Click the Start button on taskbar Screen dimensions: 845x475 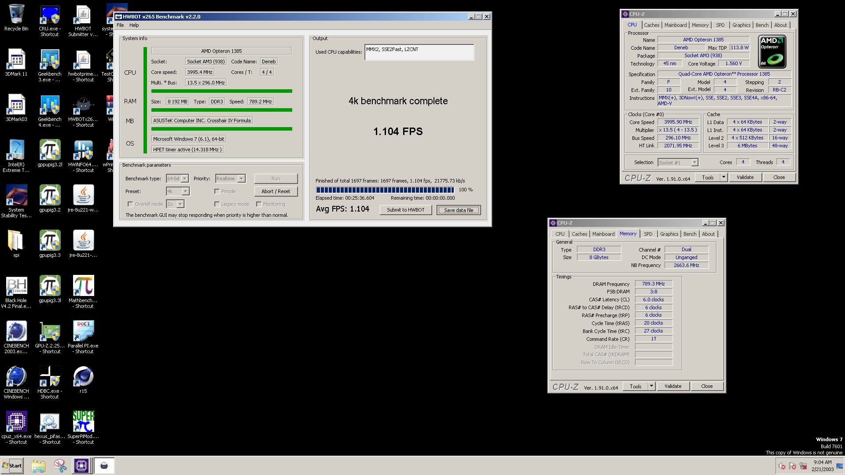[x=12, y=466]
